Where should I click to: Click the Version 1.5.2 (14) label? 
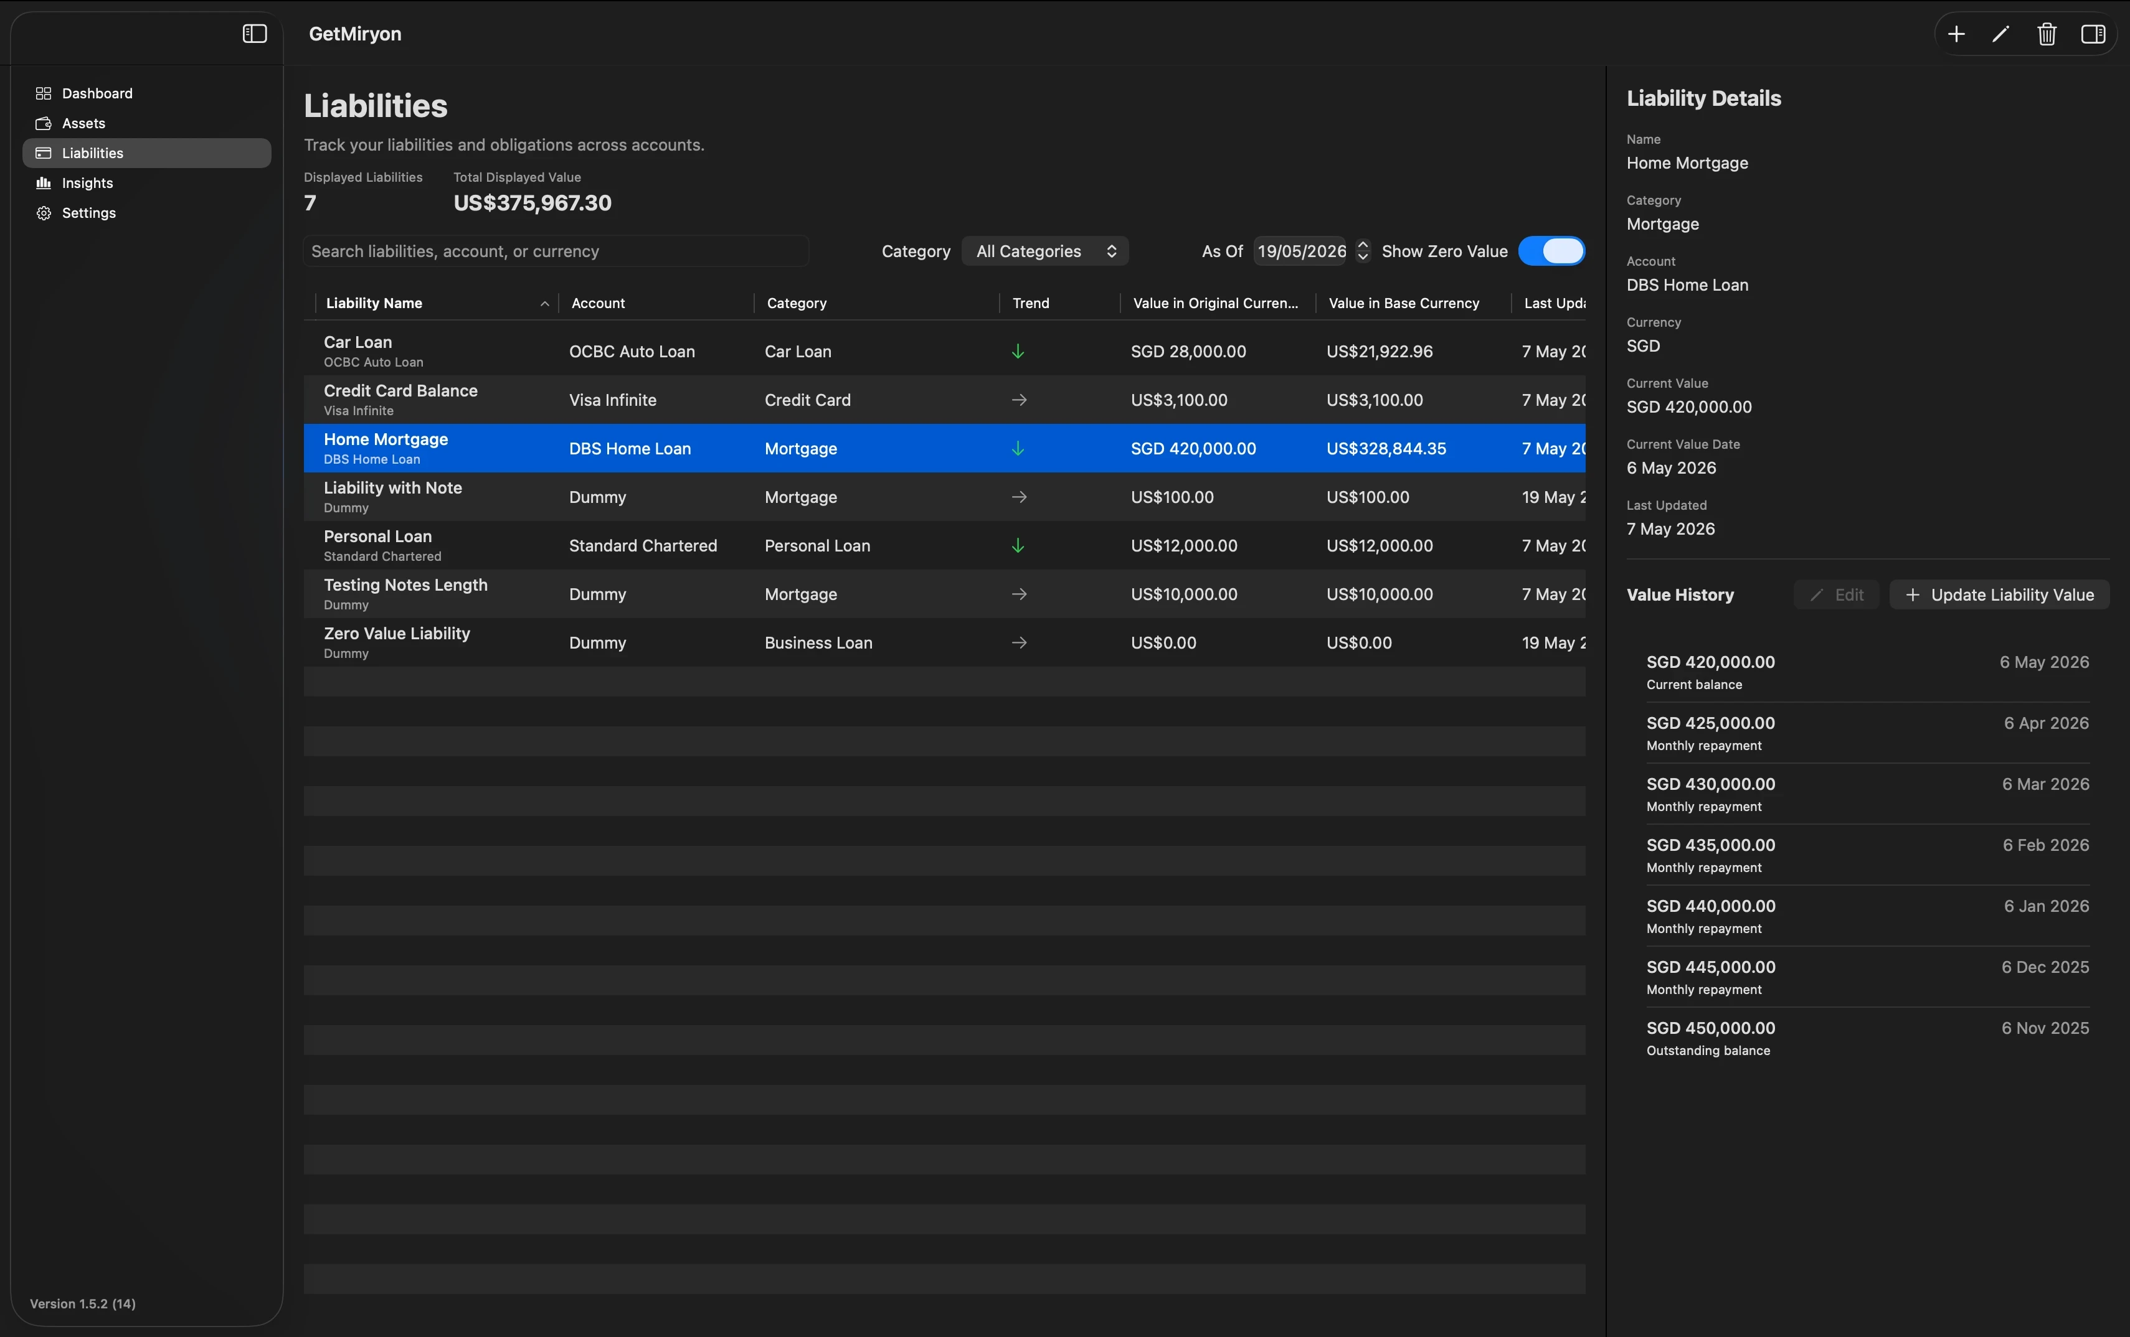tap(83, 1303)
